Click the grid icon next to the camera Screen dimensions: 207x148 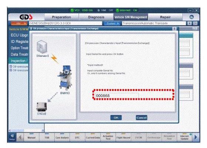click(x=195, y=24)
